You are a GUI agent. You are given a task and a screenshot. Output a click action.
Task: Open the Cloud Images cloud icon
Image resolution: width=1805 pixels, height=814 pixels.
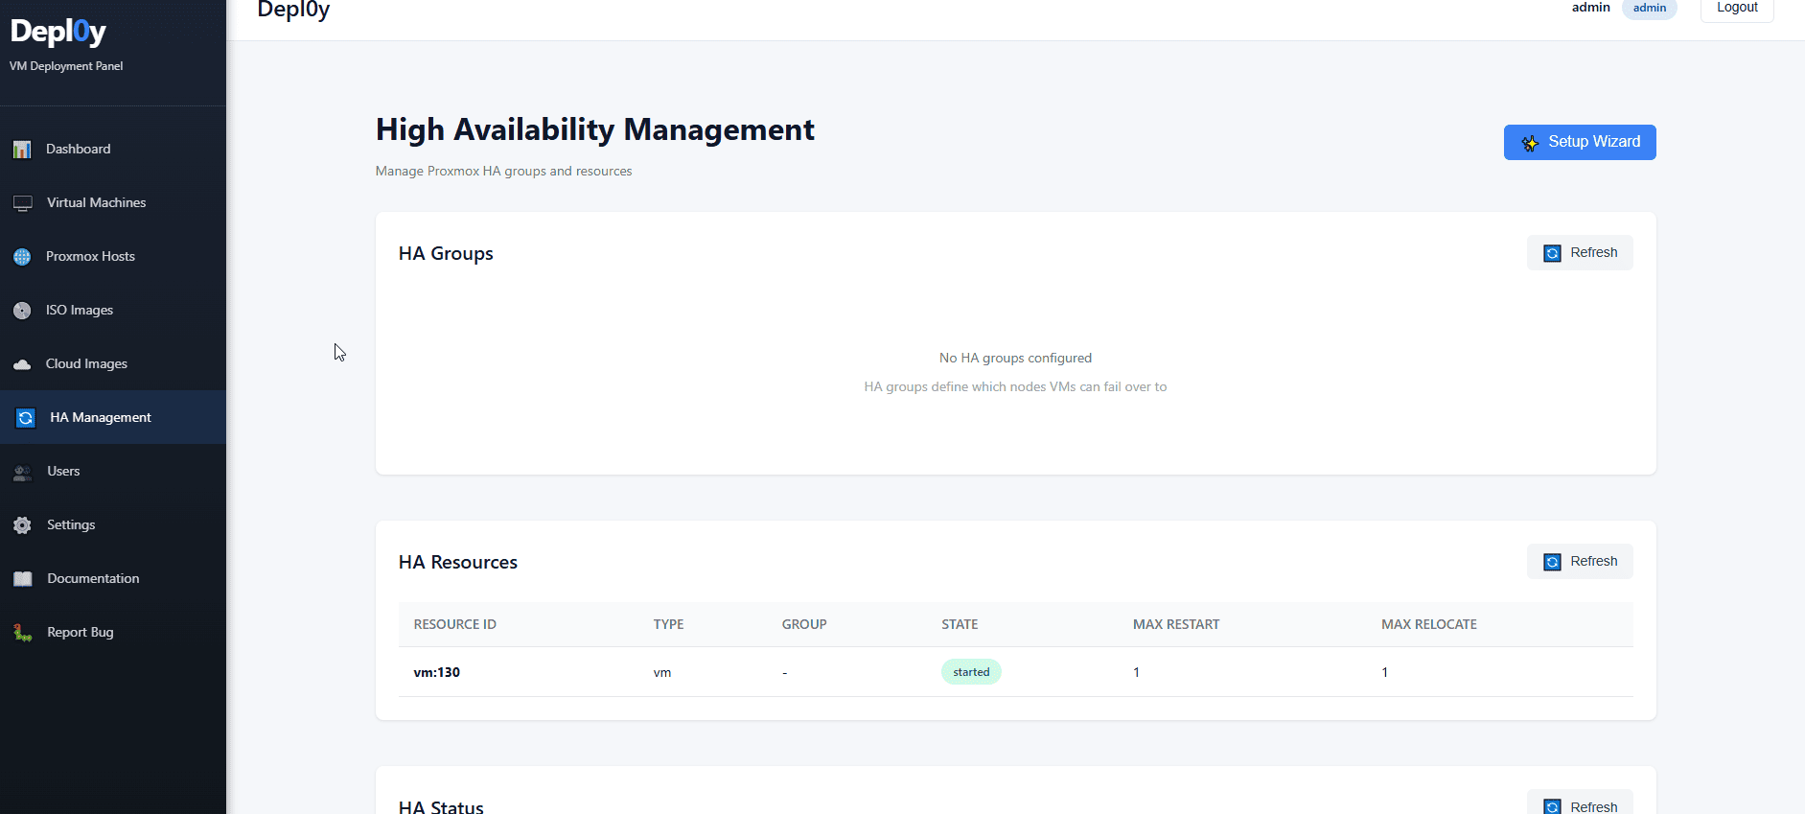pos(22,364)
